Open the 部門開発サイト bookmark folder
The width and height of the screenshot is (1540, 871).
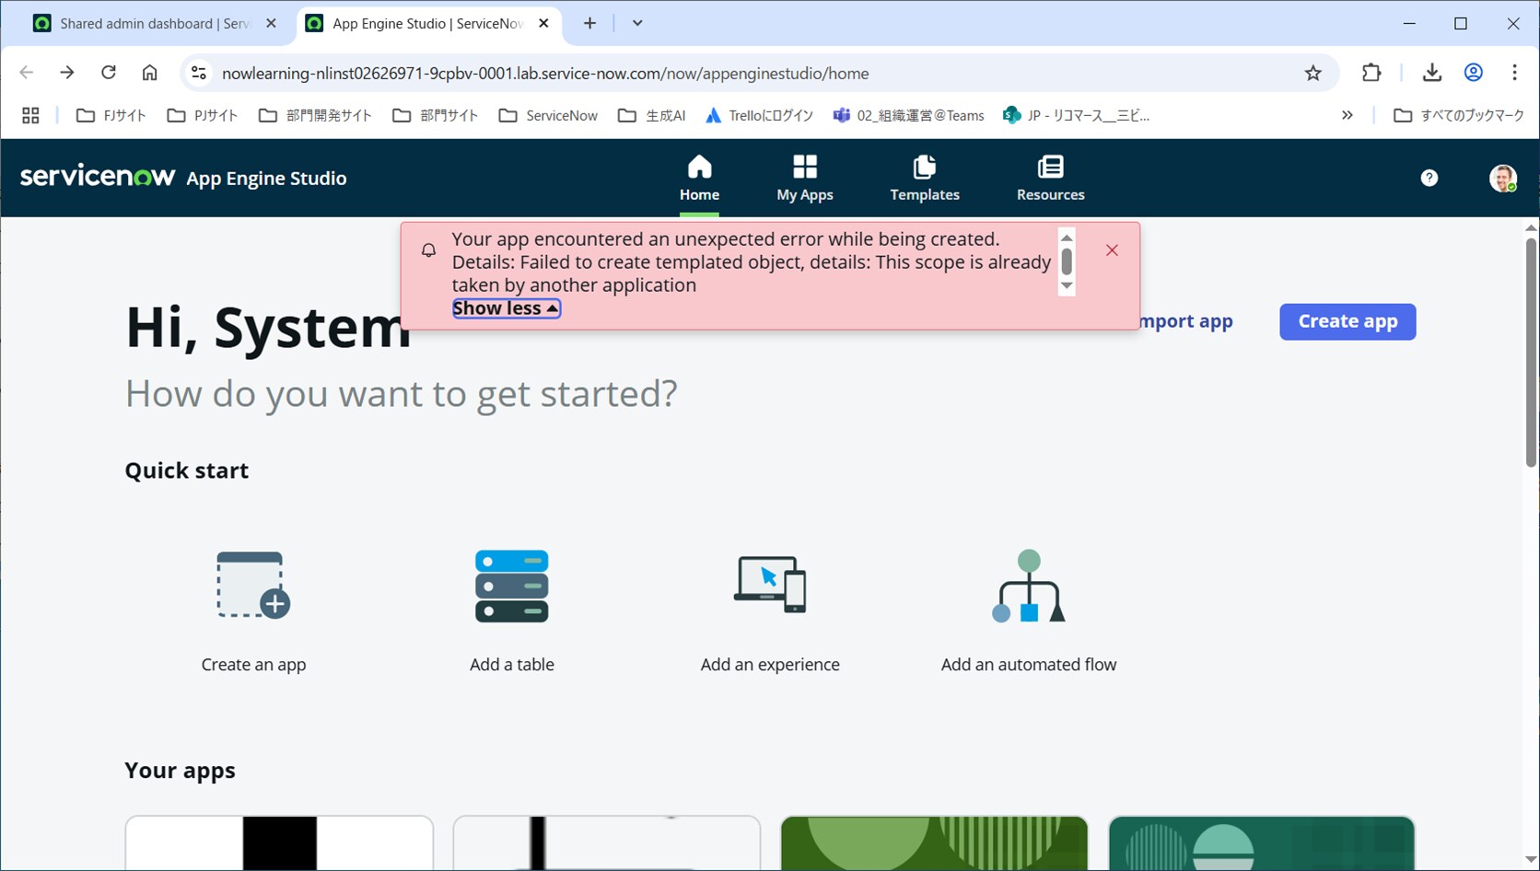coord(315,115)
